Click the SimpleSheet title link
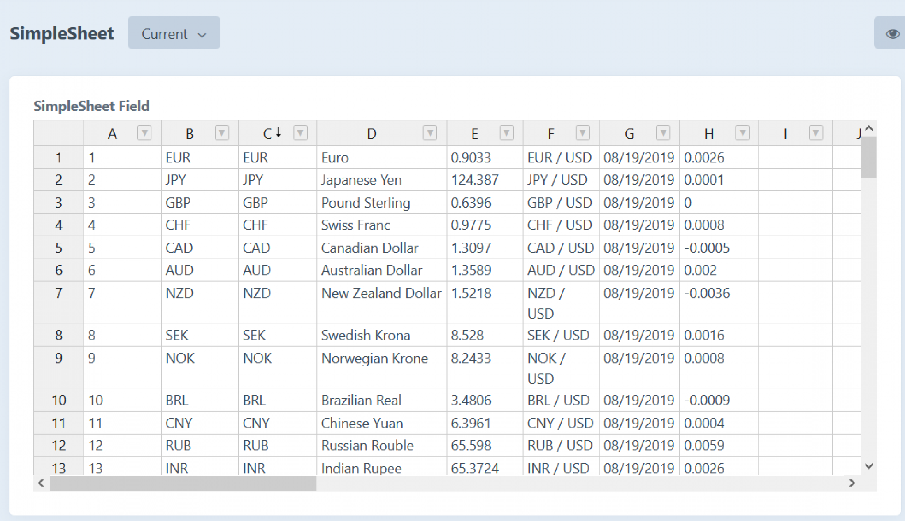 (62, 33)
